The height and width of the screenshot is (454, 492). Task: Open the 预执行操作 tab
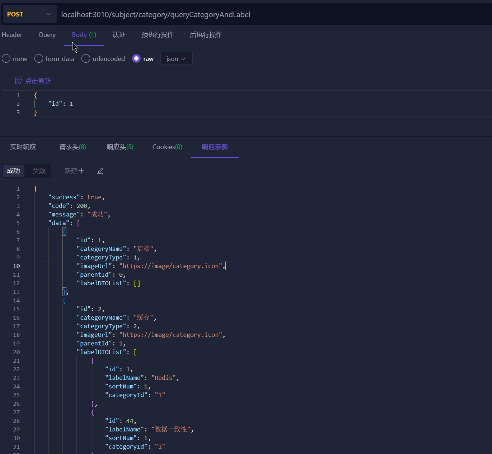[158, 35]
